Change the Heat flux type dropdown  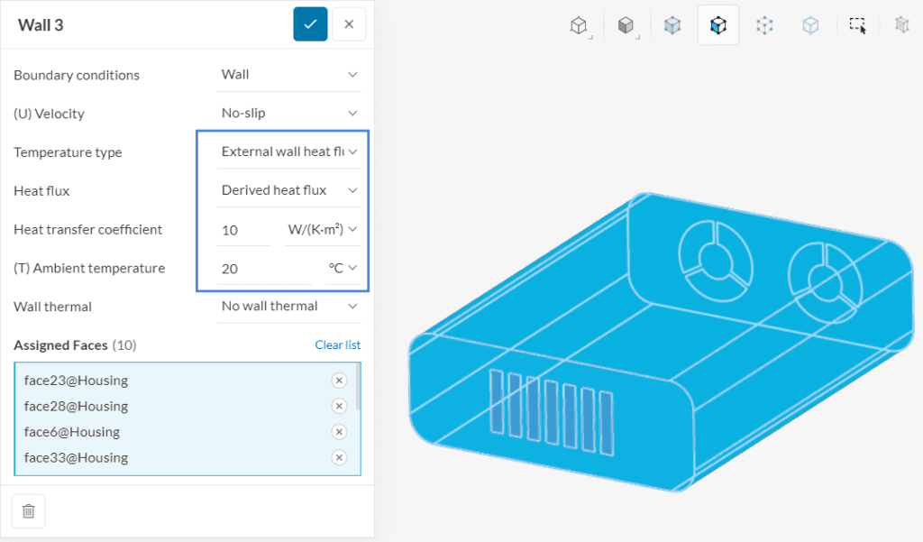pyautogui.click(x=288, y=190)
